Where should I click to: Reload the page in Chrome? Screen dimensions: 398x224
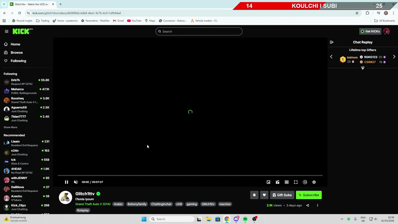19,13
